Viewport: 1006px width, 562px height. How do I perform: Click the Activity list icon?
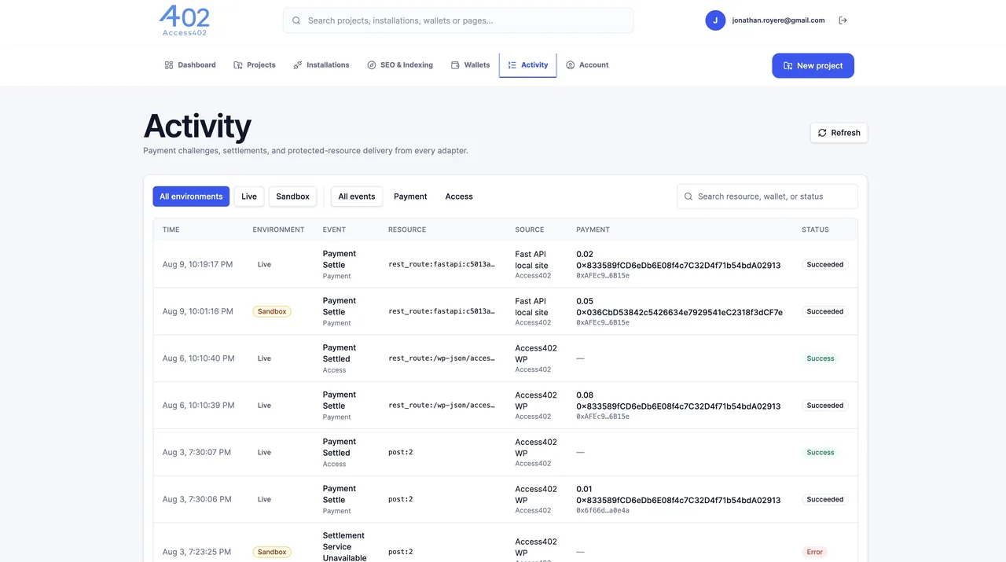tap(512, 65)
